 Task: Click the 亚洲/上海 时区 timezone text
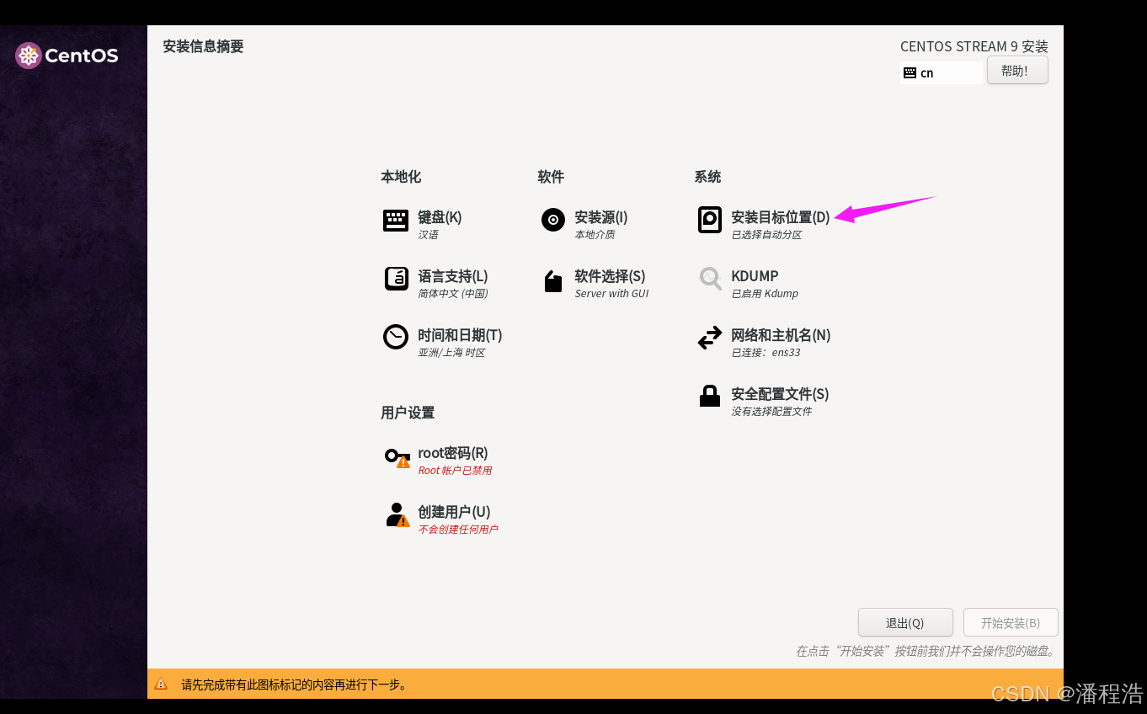click(x=451, y=353)
